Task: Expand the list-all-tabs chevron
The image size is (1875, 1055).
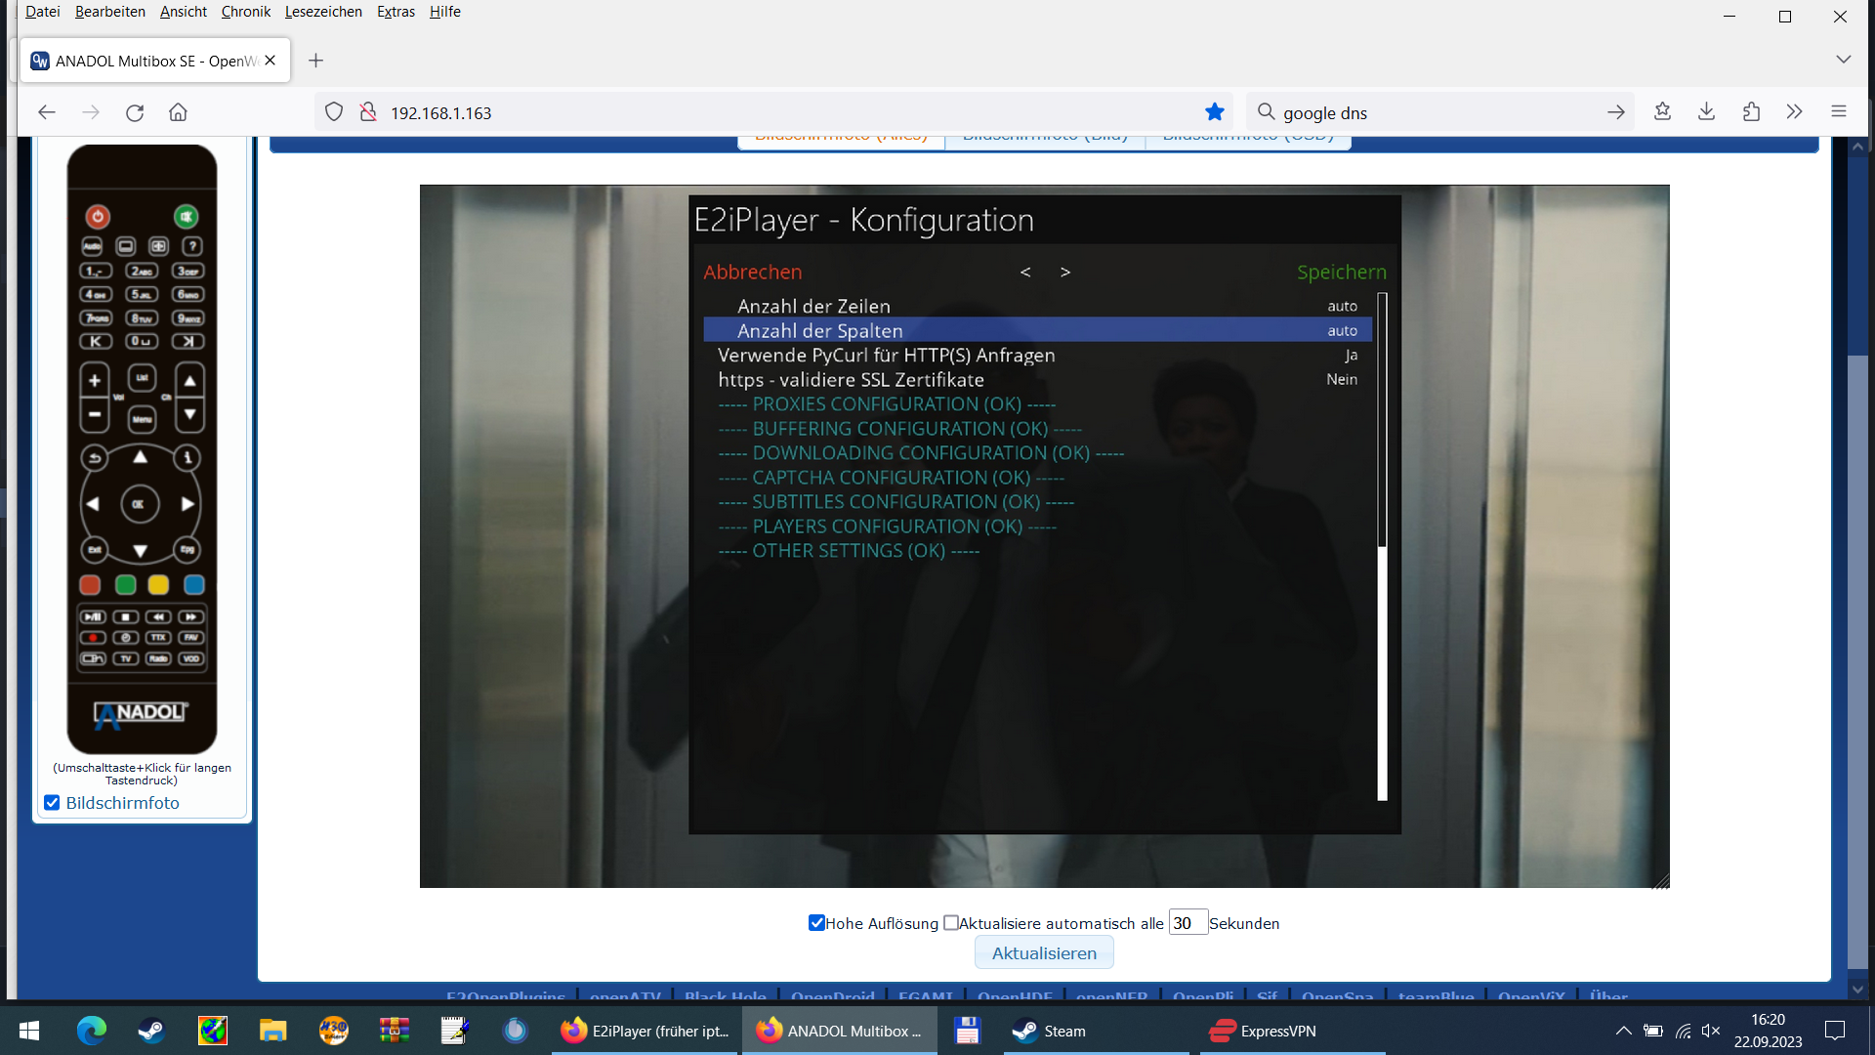Action: coord(1843,60)
